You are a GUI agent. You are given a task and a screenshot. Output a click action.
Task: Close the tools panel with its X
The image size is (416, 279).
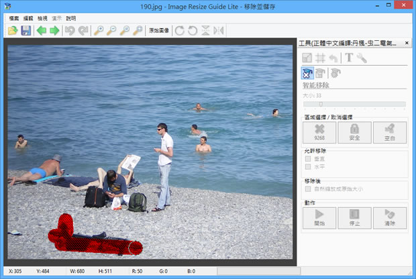click(407, 44)
